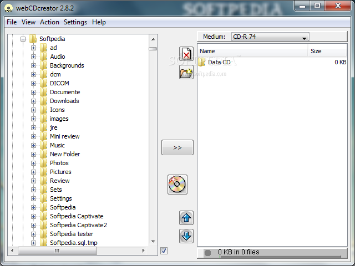Click the horizontal scroll right arrow
The height and width of the screenshot is (266, 355).
tap(143, 250)
